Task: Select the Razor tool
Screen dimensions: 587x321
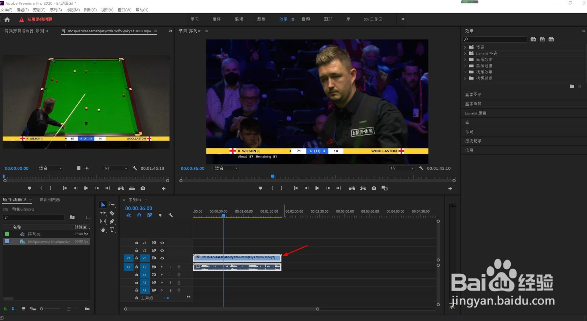Action: (x=112, y=213)
